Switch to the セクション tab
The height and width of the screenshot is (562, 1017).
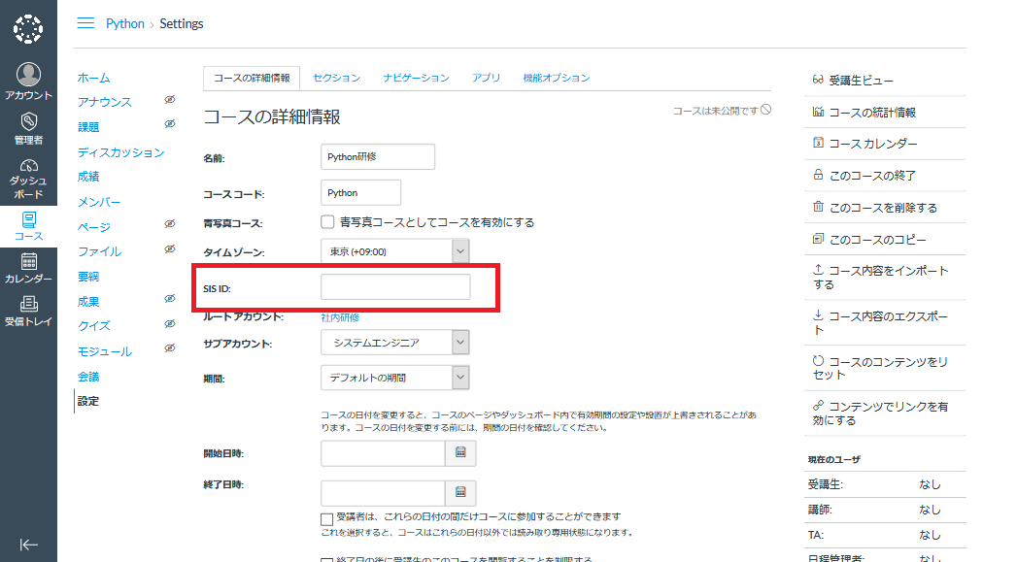click(x=336, y=78)
